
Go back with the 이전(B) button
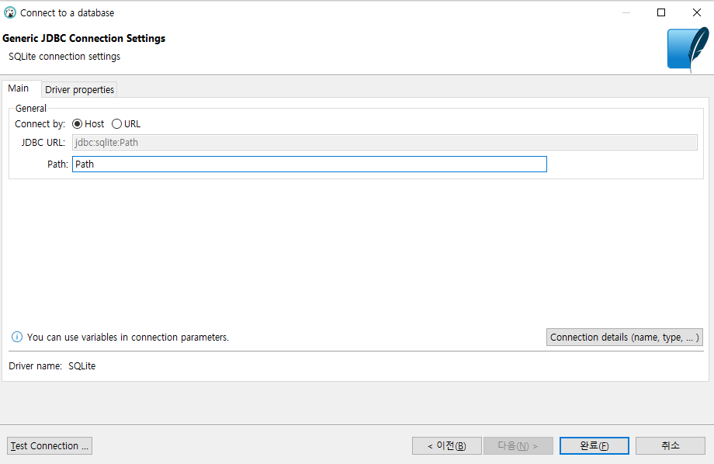tap(447, 446)
